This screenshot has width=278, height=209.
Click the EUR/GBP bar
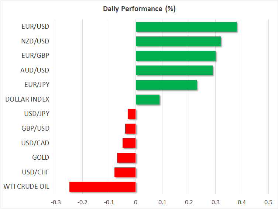[x=176, y=56]
